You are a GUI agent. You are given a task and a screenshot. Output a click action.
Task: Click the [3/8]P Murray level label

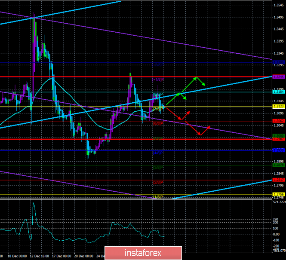tap(158, 168)
